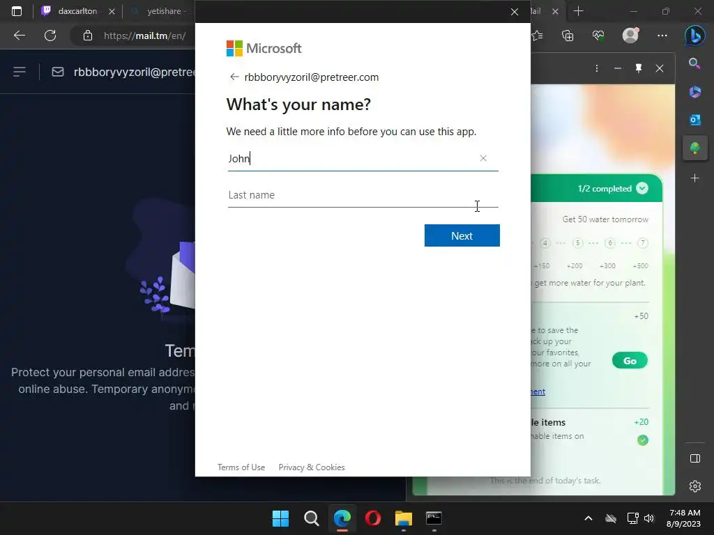Open sidebar settings gear
The height and width of the screenshot is (535, 714).
click(x=695, y=486)
